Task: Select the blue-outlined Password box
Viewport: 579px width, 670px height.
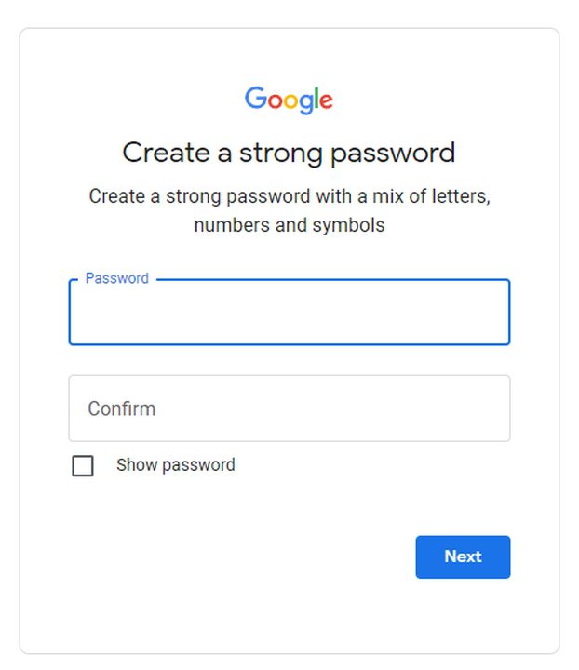Action: coord(289,314)
